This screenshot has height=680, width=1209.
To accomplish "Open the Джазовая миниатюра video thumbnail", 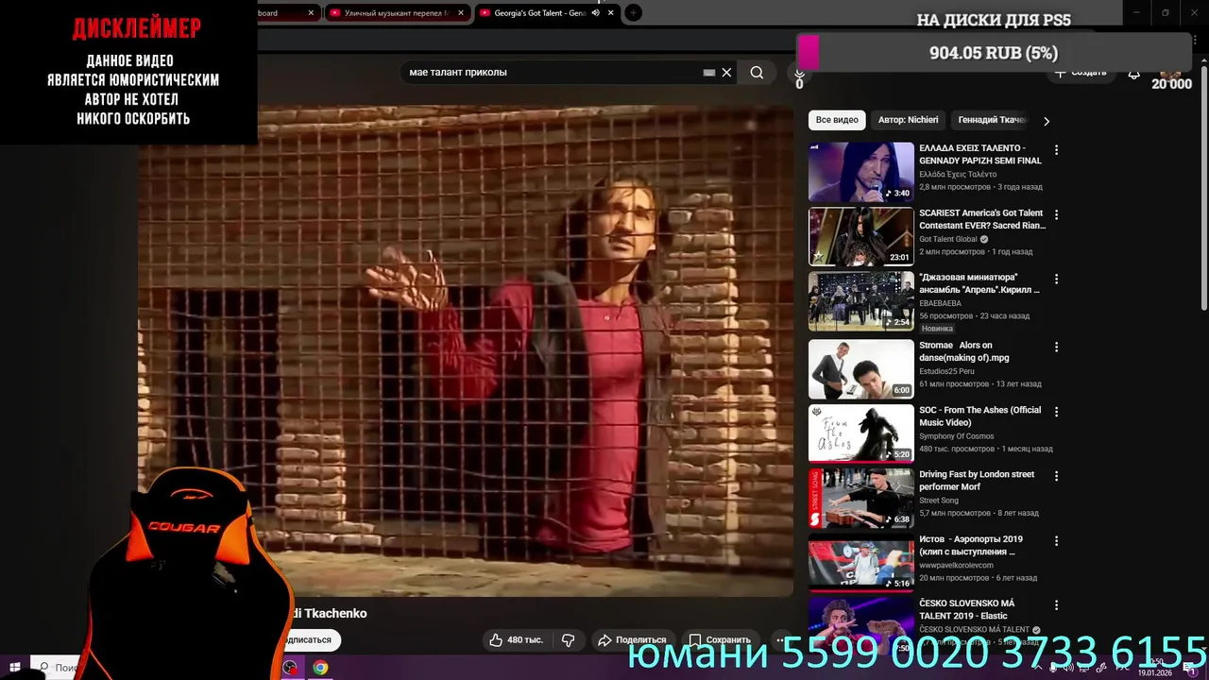I will click(860, 301).
